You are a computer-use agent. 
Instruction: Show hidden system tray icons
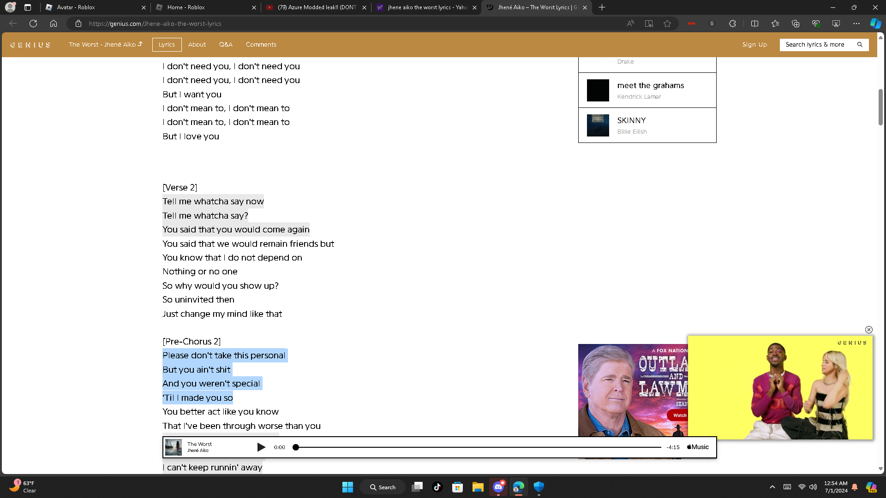772,487
